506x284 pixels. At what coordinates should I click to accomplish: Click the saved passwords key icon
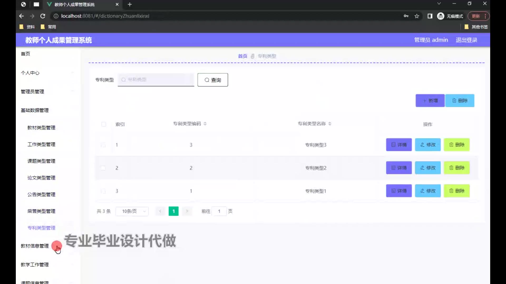click(406, 16)
